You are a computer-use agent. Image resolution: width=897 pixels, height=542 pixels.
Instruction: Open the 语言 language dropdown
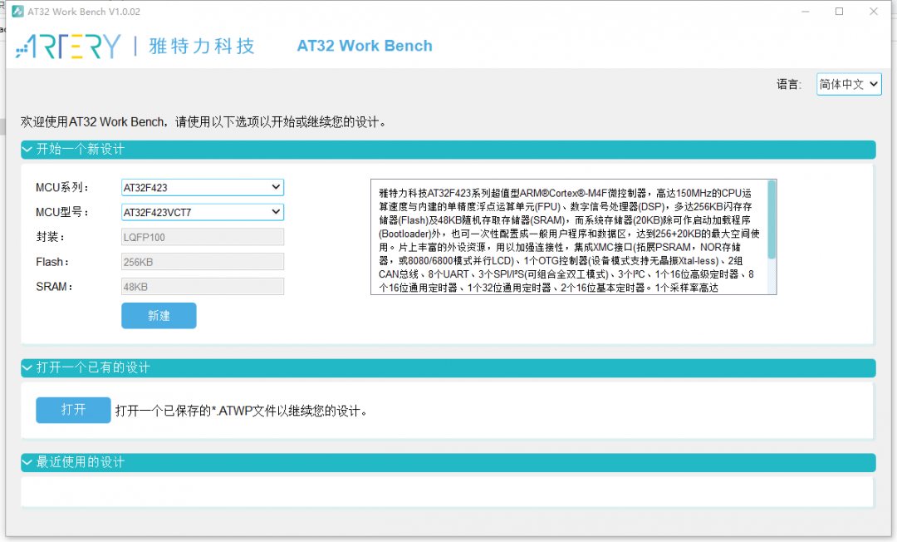point(848,84)
